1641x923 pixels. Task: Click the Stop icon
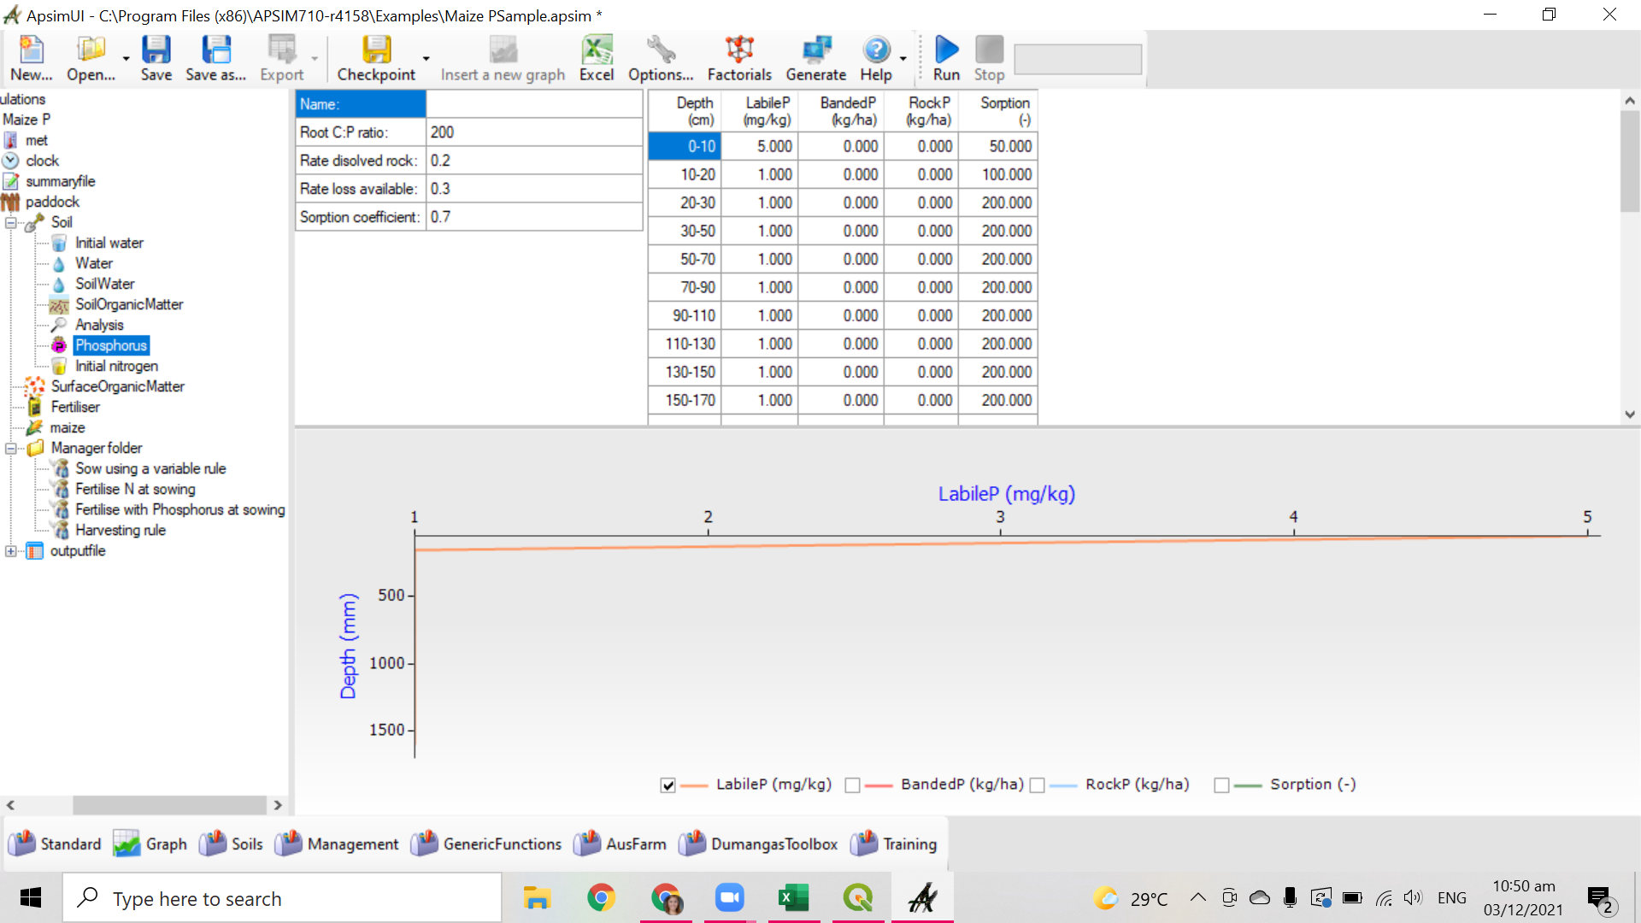pyautogui.click(x=988, y=57)
